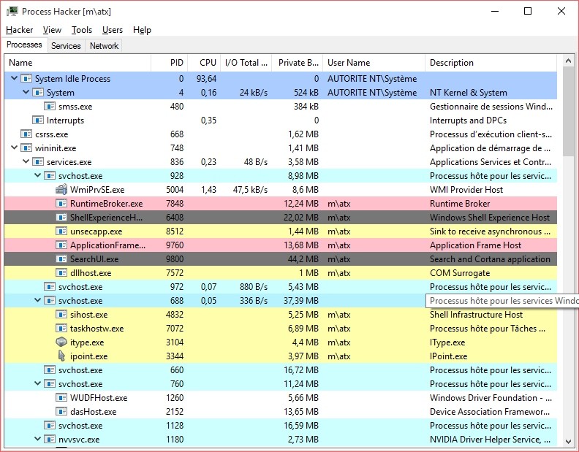Click the ShellExperienceHost process icon
This screenshot has width=579, height=452.
61,218
